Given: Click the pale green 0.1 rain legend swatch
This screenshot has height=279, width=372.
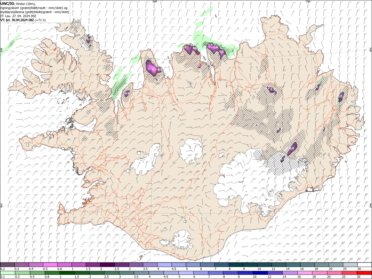Looking at the screenshot, I should pos(8,273).
